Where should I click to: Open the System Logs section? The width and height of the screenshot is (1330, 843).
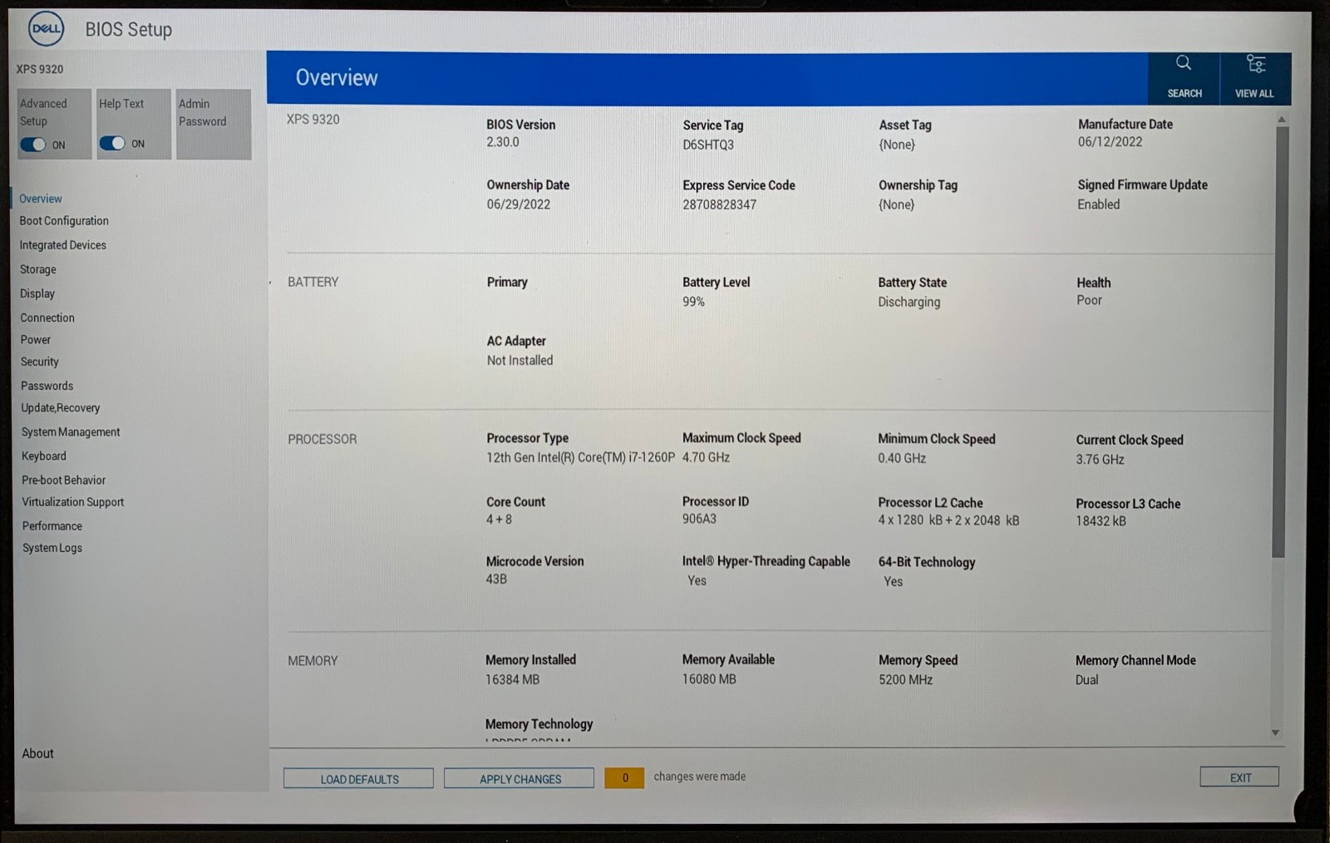[x=52, y=548]
